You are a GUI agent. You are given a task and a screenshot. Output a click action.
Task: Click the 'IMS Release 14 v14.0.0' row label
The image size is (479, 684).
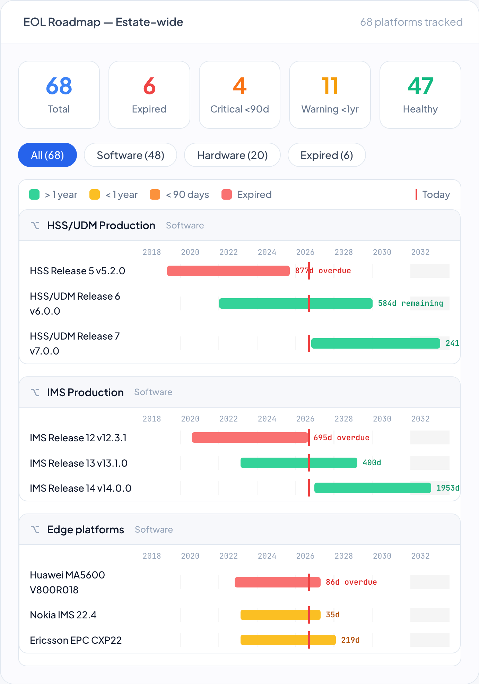point(81,488)
